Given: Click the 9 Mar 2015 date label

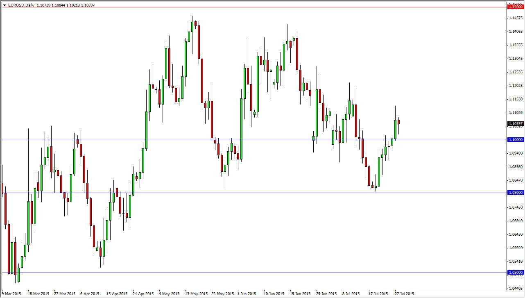Looking at the screenshot, I should [x=12, y=294].
